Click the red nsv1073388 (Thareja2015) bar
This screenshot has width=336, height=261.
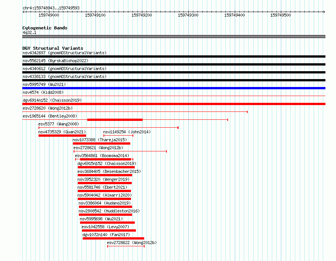[102, 143]
